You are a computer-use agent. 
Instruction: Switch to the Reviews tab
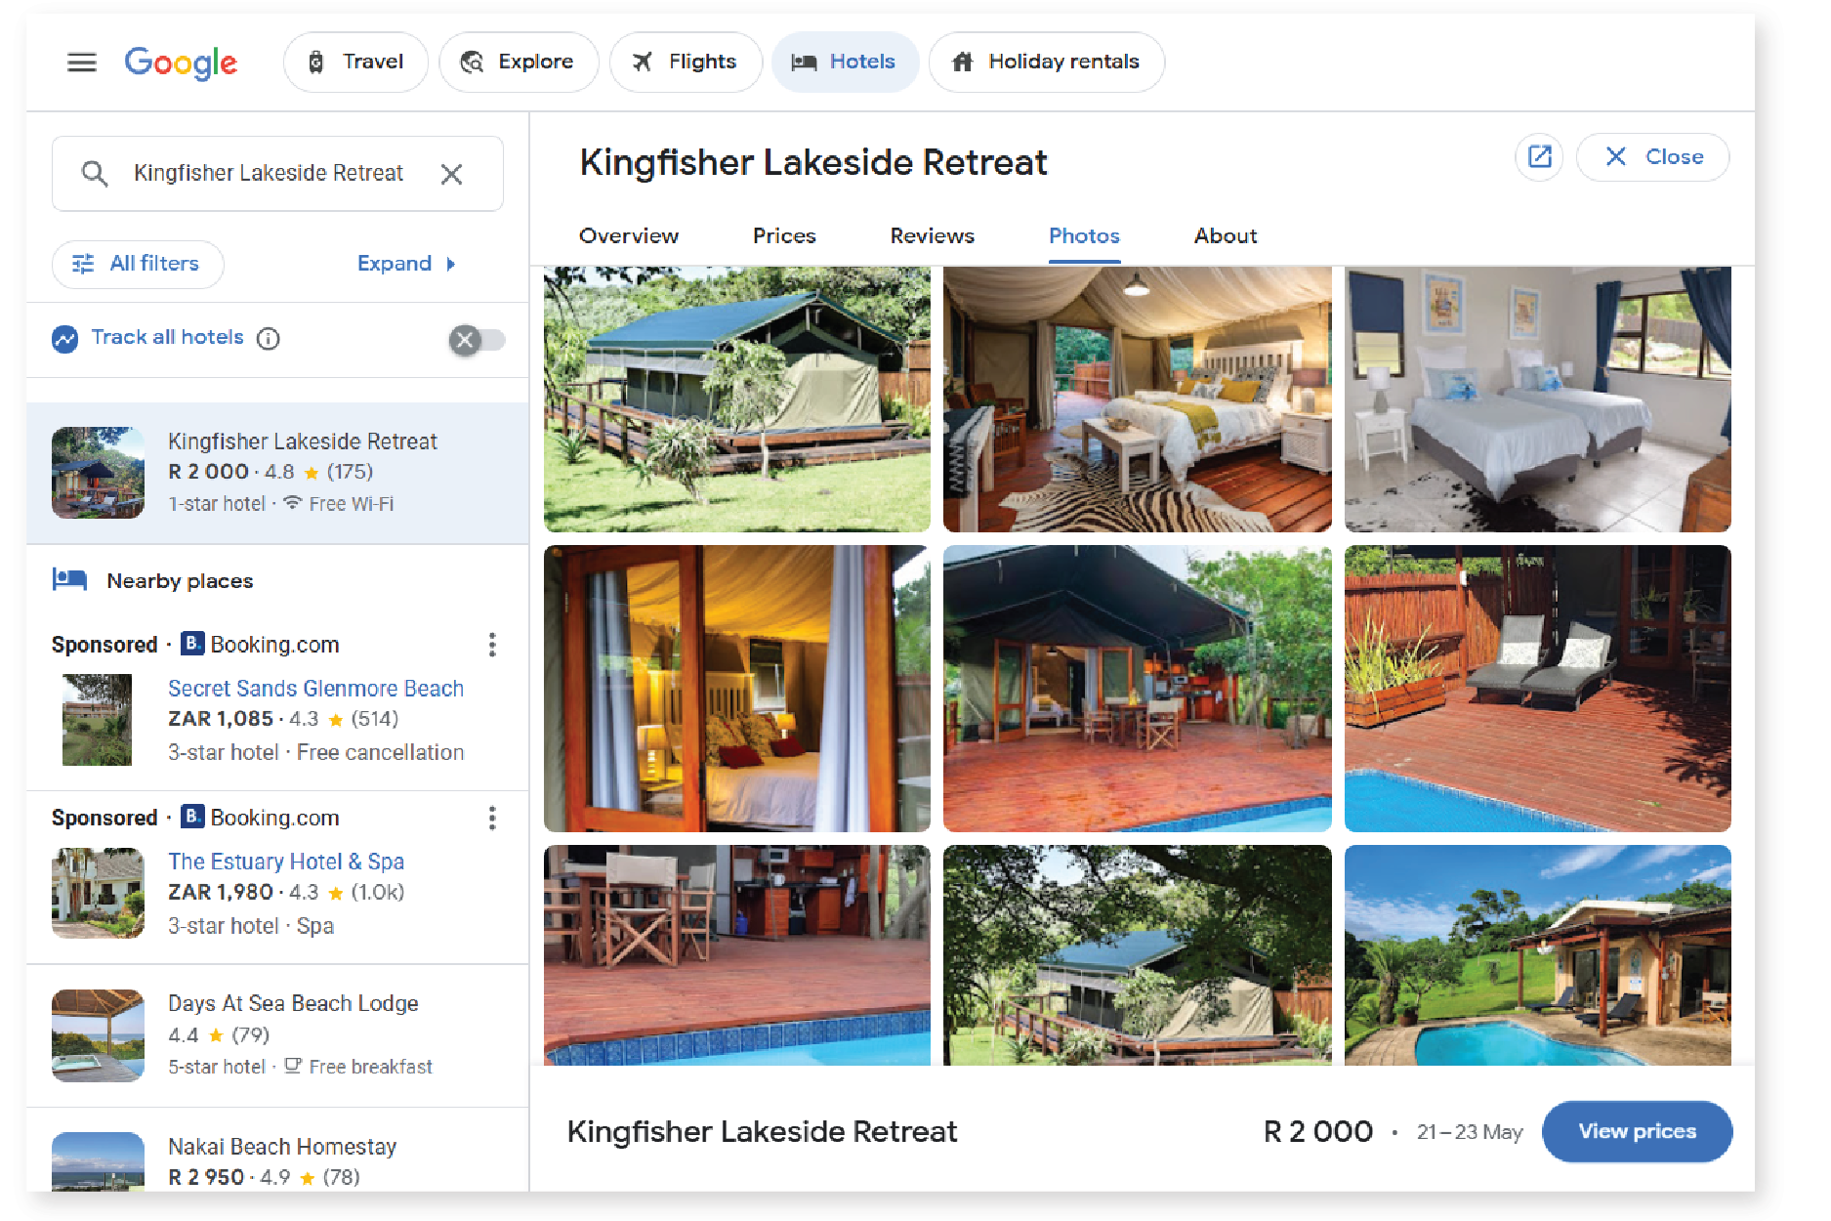click(x=932, y=236)
